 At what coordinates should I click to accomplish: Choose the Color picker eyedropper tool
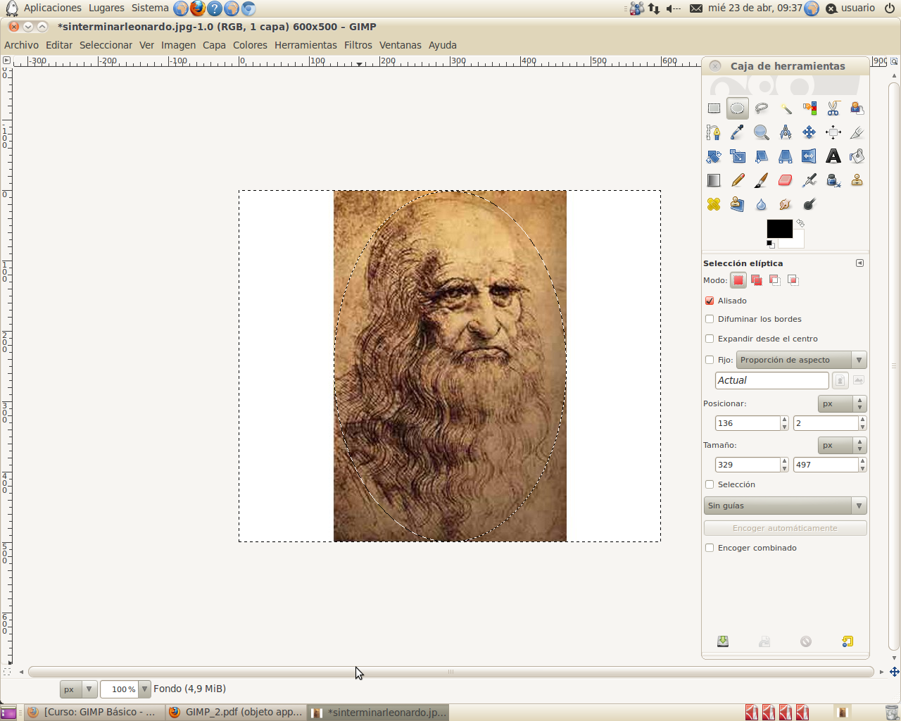737,132
